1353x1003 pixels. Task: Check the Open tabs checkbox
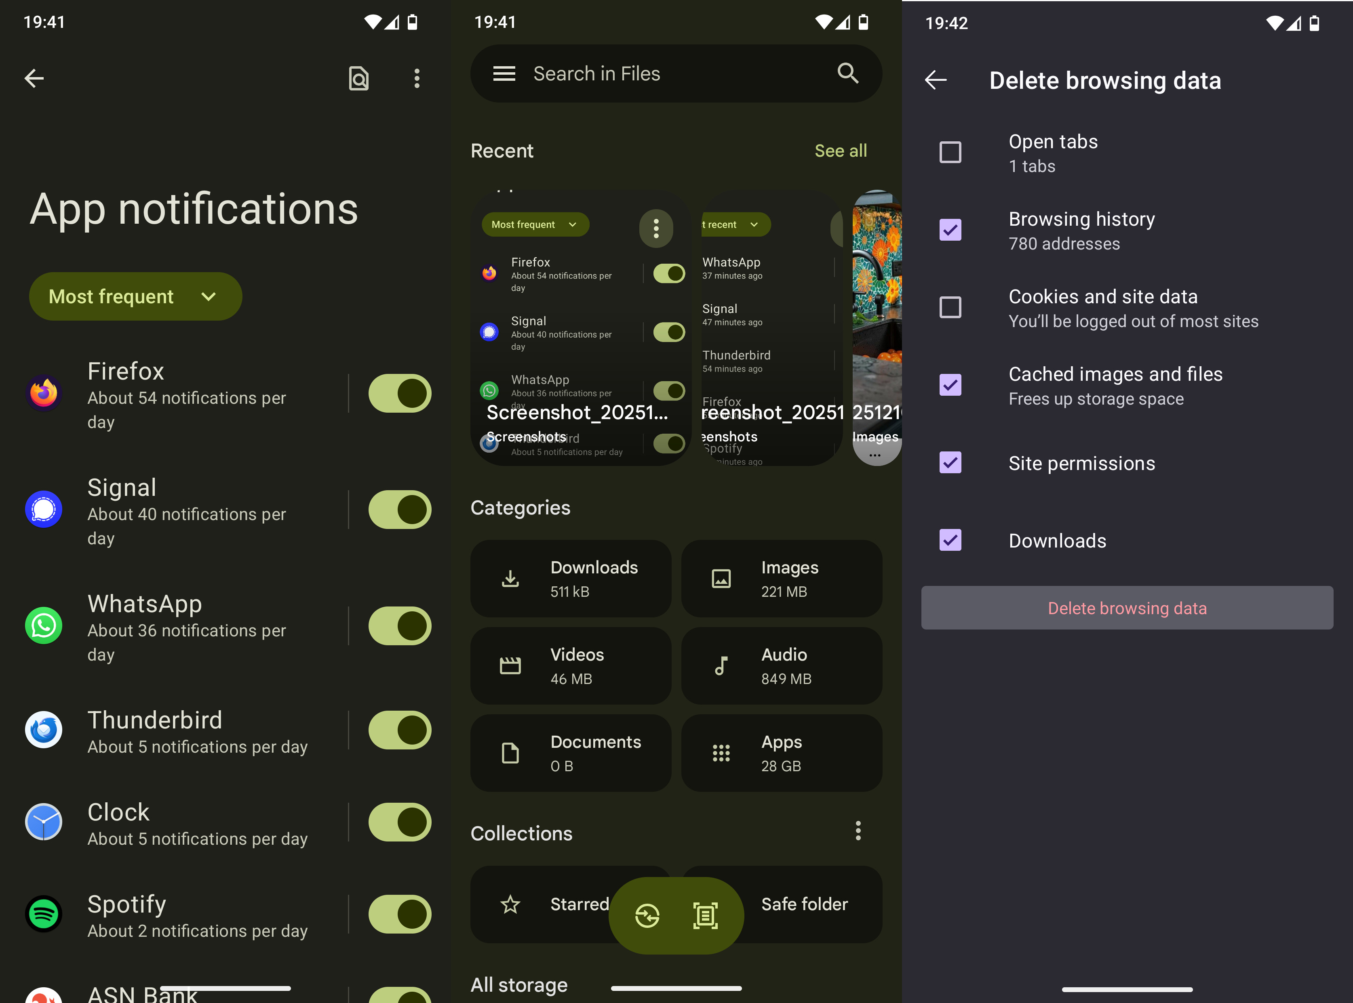point(950,152)
